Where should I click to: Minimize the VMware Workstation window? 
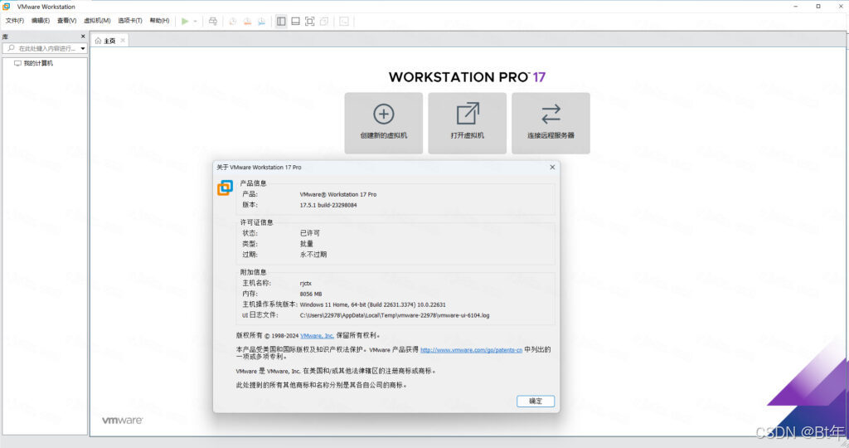pos(795,7)
